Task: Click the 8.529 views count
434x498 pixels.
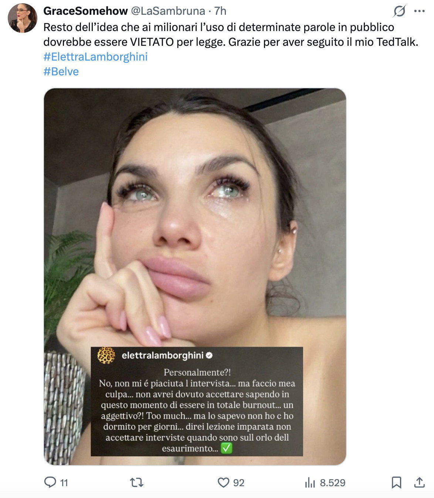Action: pyautogui.click(x=332, y=483)
